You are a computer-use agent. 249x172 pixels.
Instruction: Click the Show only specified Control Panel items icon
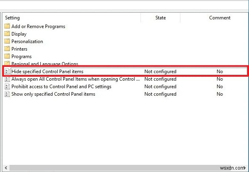(x=7, y=94)
